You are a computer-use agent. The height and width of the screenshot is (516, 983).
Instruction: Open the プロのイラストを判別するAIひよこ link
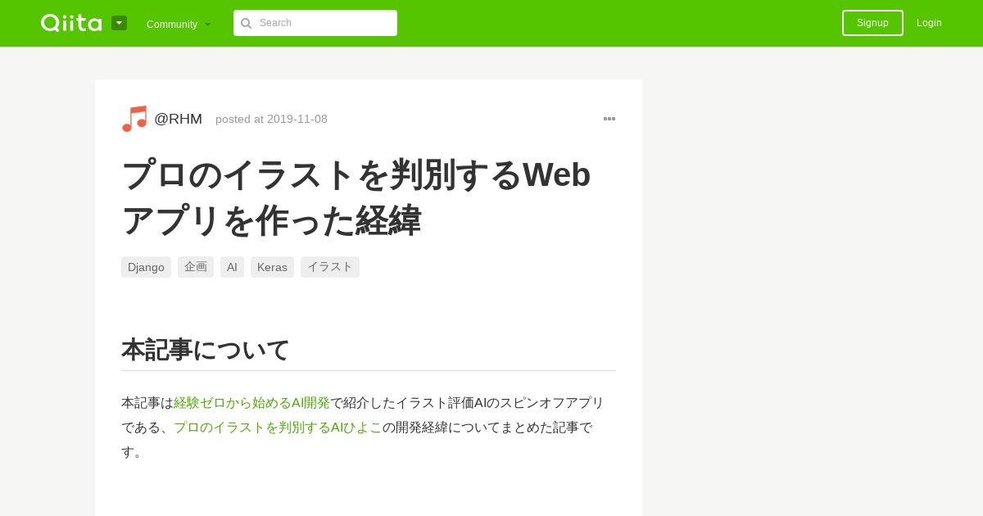(x=278, y=428)
